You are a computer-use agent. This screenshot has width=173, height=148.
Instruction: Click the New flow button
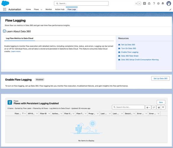tap(161, 102)
